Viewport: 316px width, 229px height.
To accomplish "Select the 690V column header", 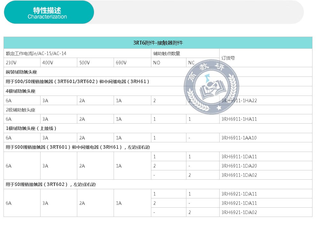I will (x=132, y=63).
